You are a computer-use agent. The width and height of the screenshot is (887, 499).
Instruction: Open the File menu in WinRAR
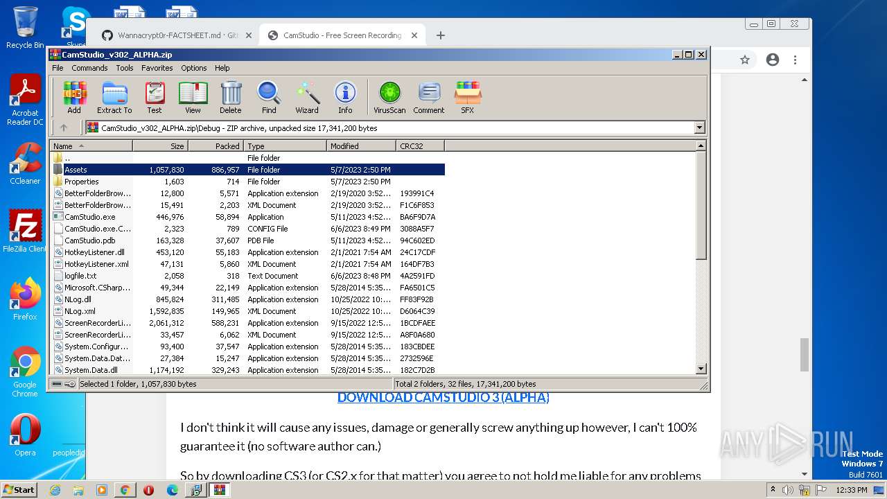[x=58, y=68]
